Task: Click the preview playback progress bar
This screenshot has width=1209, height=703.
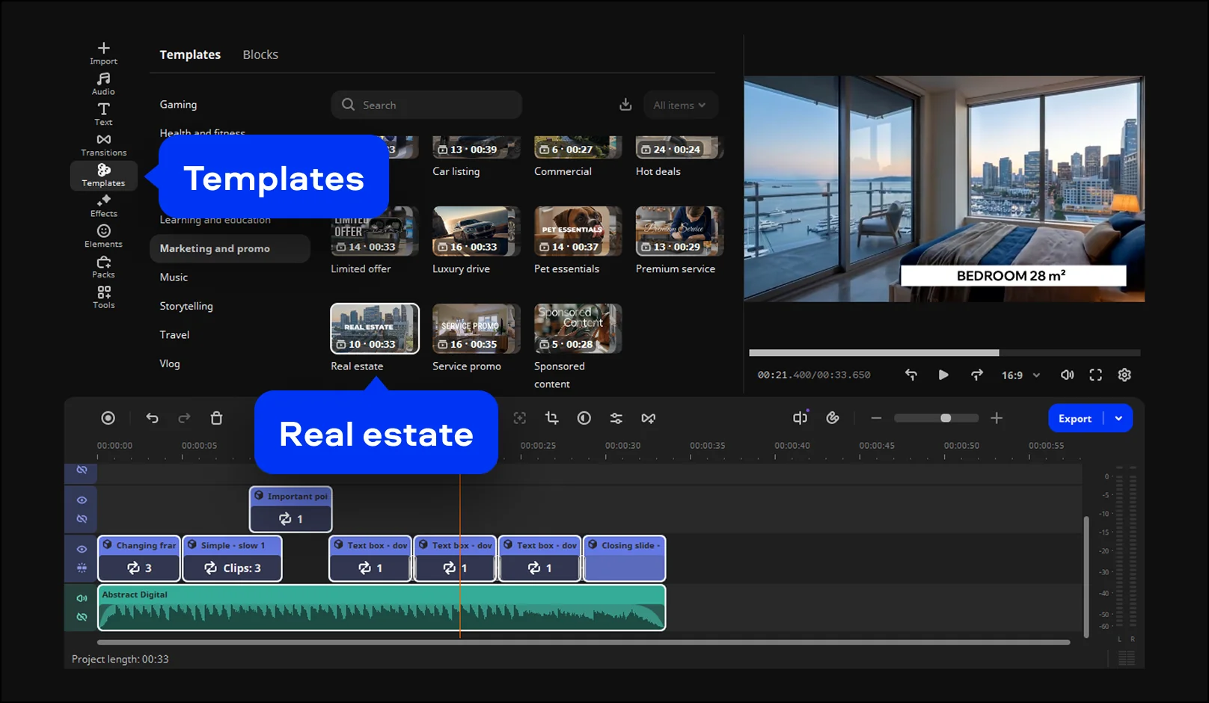Action: [x=945, y=352]
